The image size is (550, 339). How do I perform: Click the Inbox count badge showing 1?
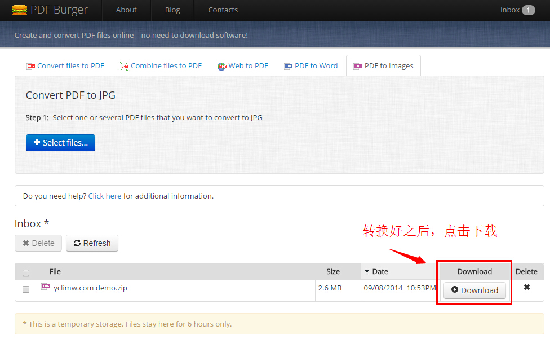528,10
